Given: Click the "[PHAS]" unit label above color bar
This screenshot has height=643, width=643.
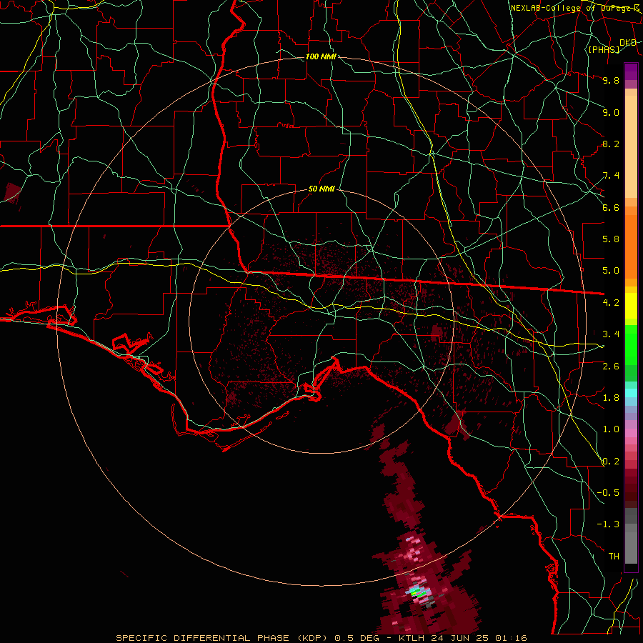Looking at the screenshot, I should pyautogui.click(x=604, y=49).
